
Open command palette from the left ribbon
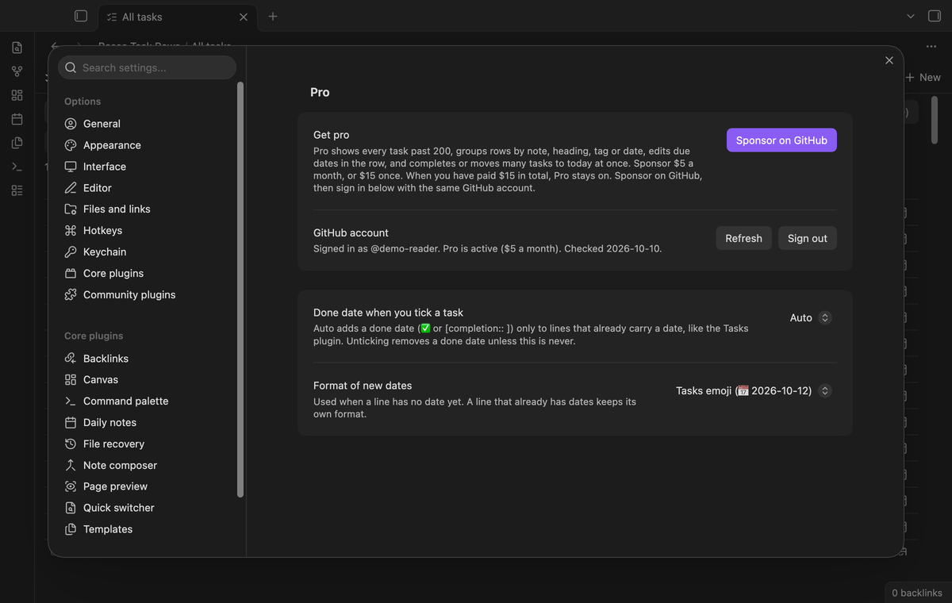click(x=17, y=167)
